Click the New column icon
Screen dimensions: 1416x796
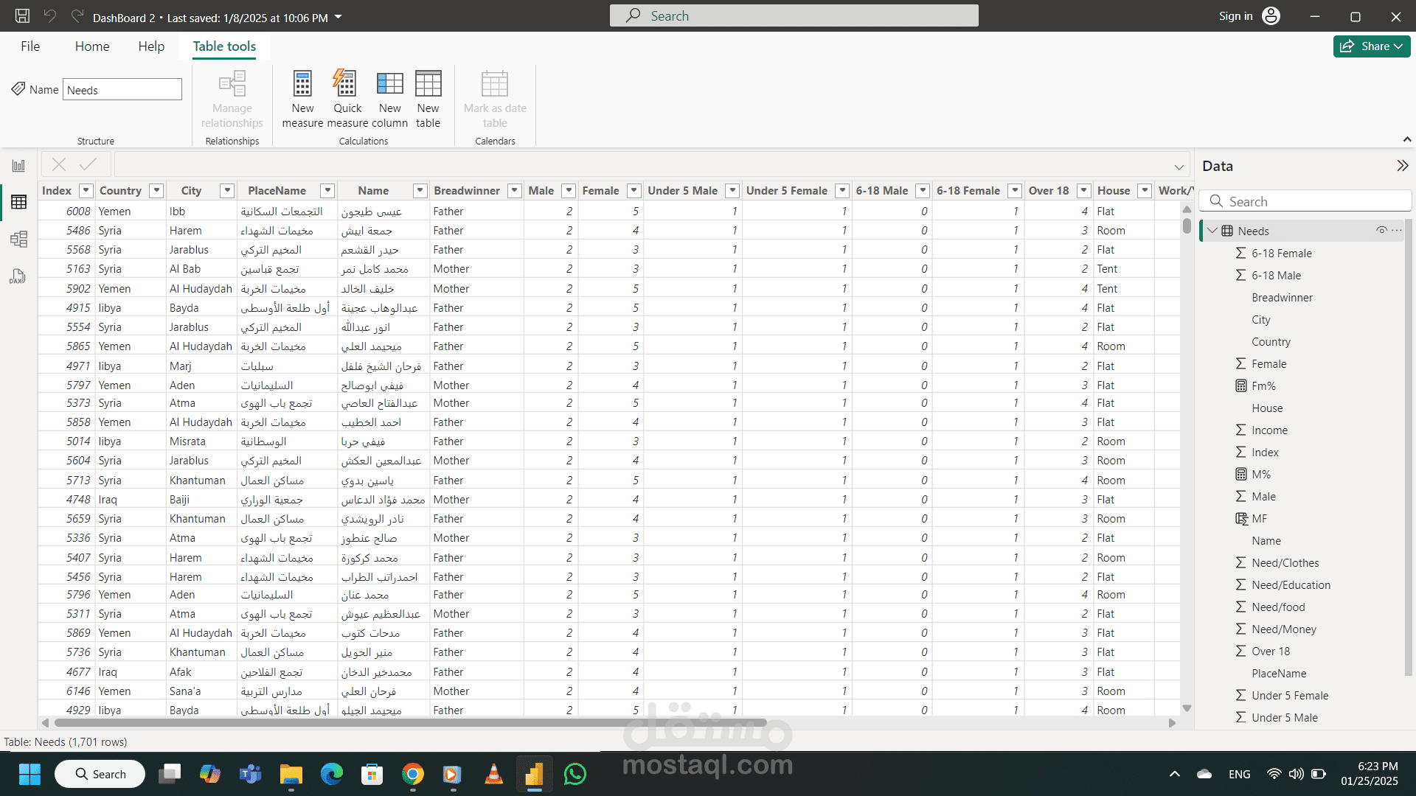tap(389, 85)
